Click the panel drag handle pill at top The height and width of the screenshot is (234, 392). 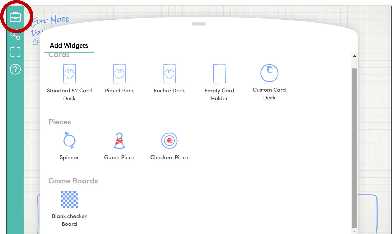click(199, 24)
